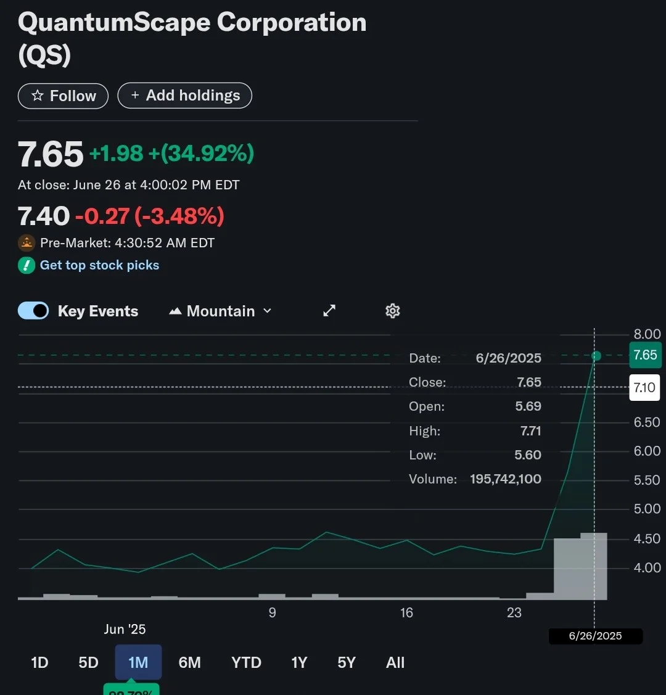Click the chevron next to Mountain

(267, 311)
